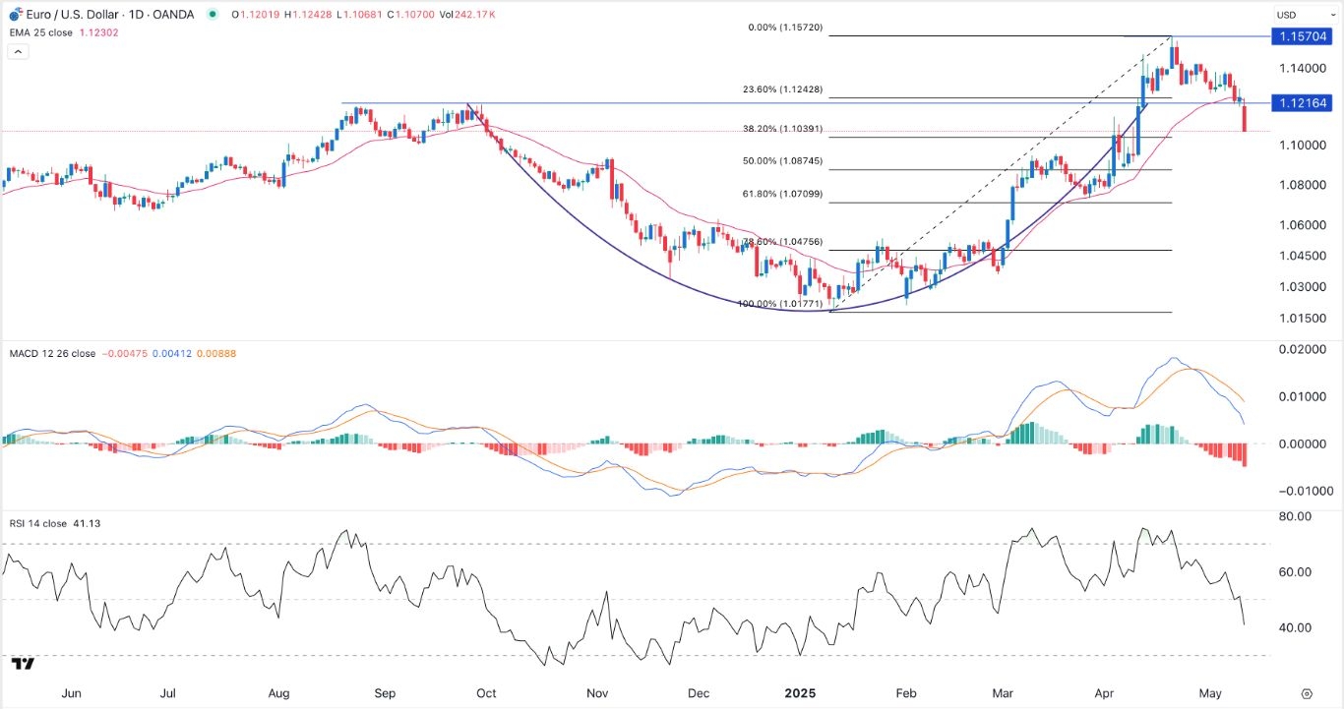The image size is (1344, 709).
Task: Select the MACD 12 26 close indicator label
Action: [50, 353]
